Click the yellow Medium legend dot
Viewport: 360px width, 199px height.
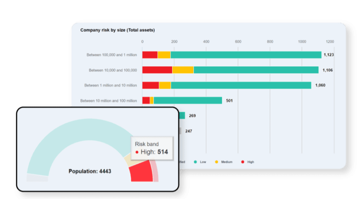(x=217, y=162)
